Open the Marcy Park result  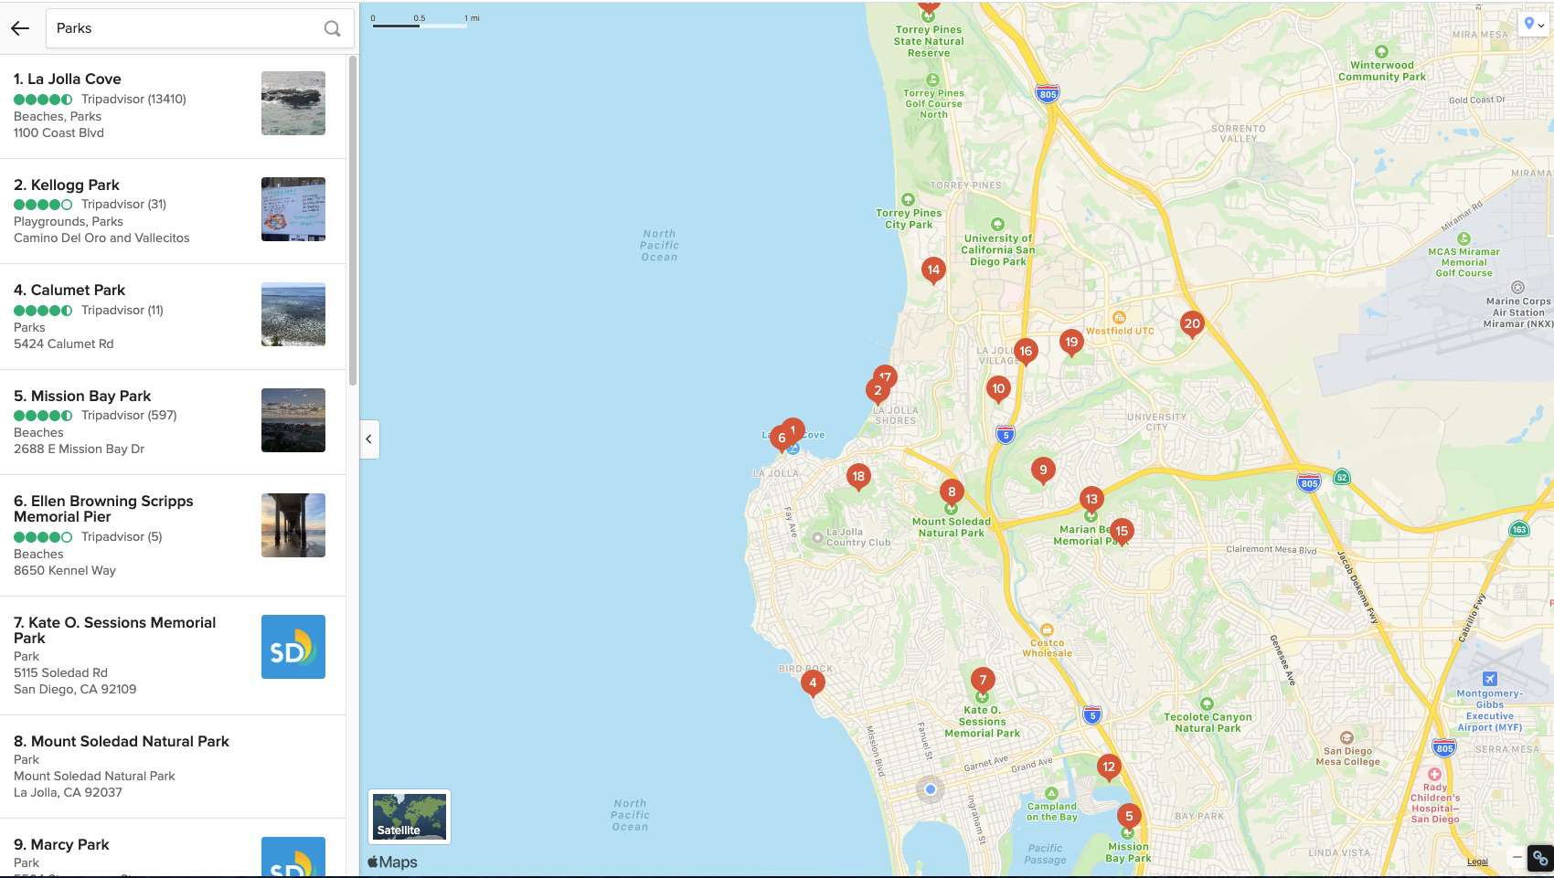pos(61,845)
